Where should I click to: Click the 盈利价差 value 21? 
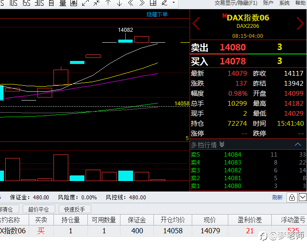[250, 231]
